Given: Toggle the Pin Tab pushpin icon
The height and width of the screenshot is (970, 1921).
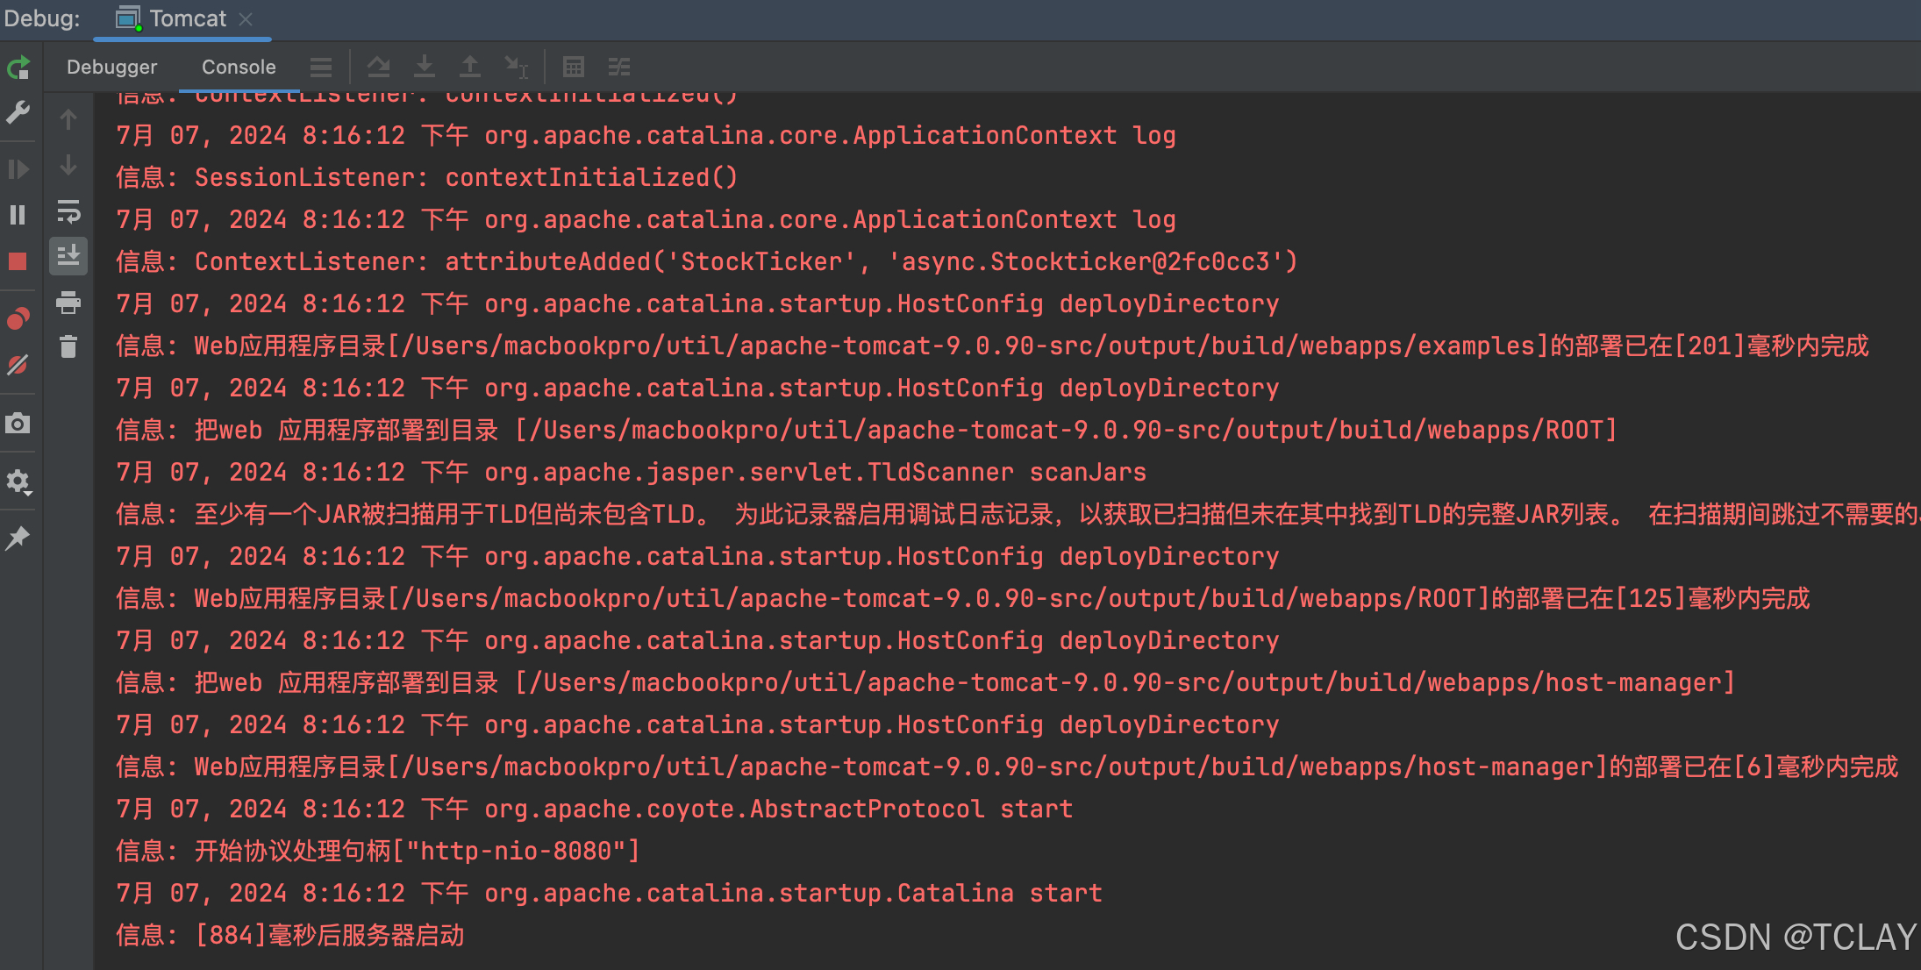Looking at the screenshot, I should (18, 538).
